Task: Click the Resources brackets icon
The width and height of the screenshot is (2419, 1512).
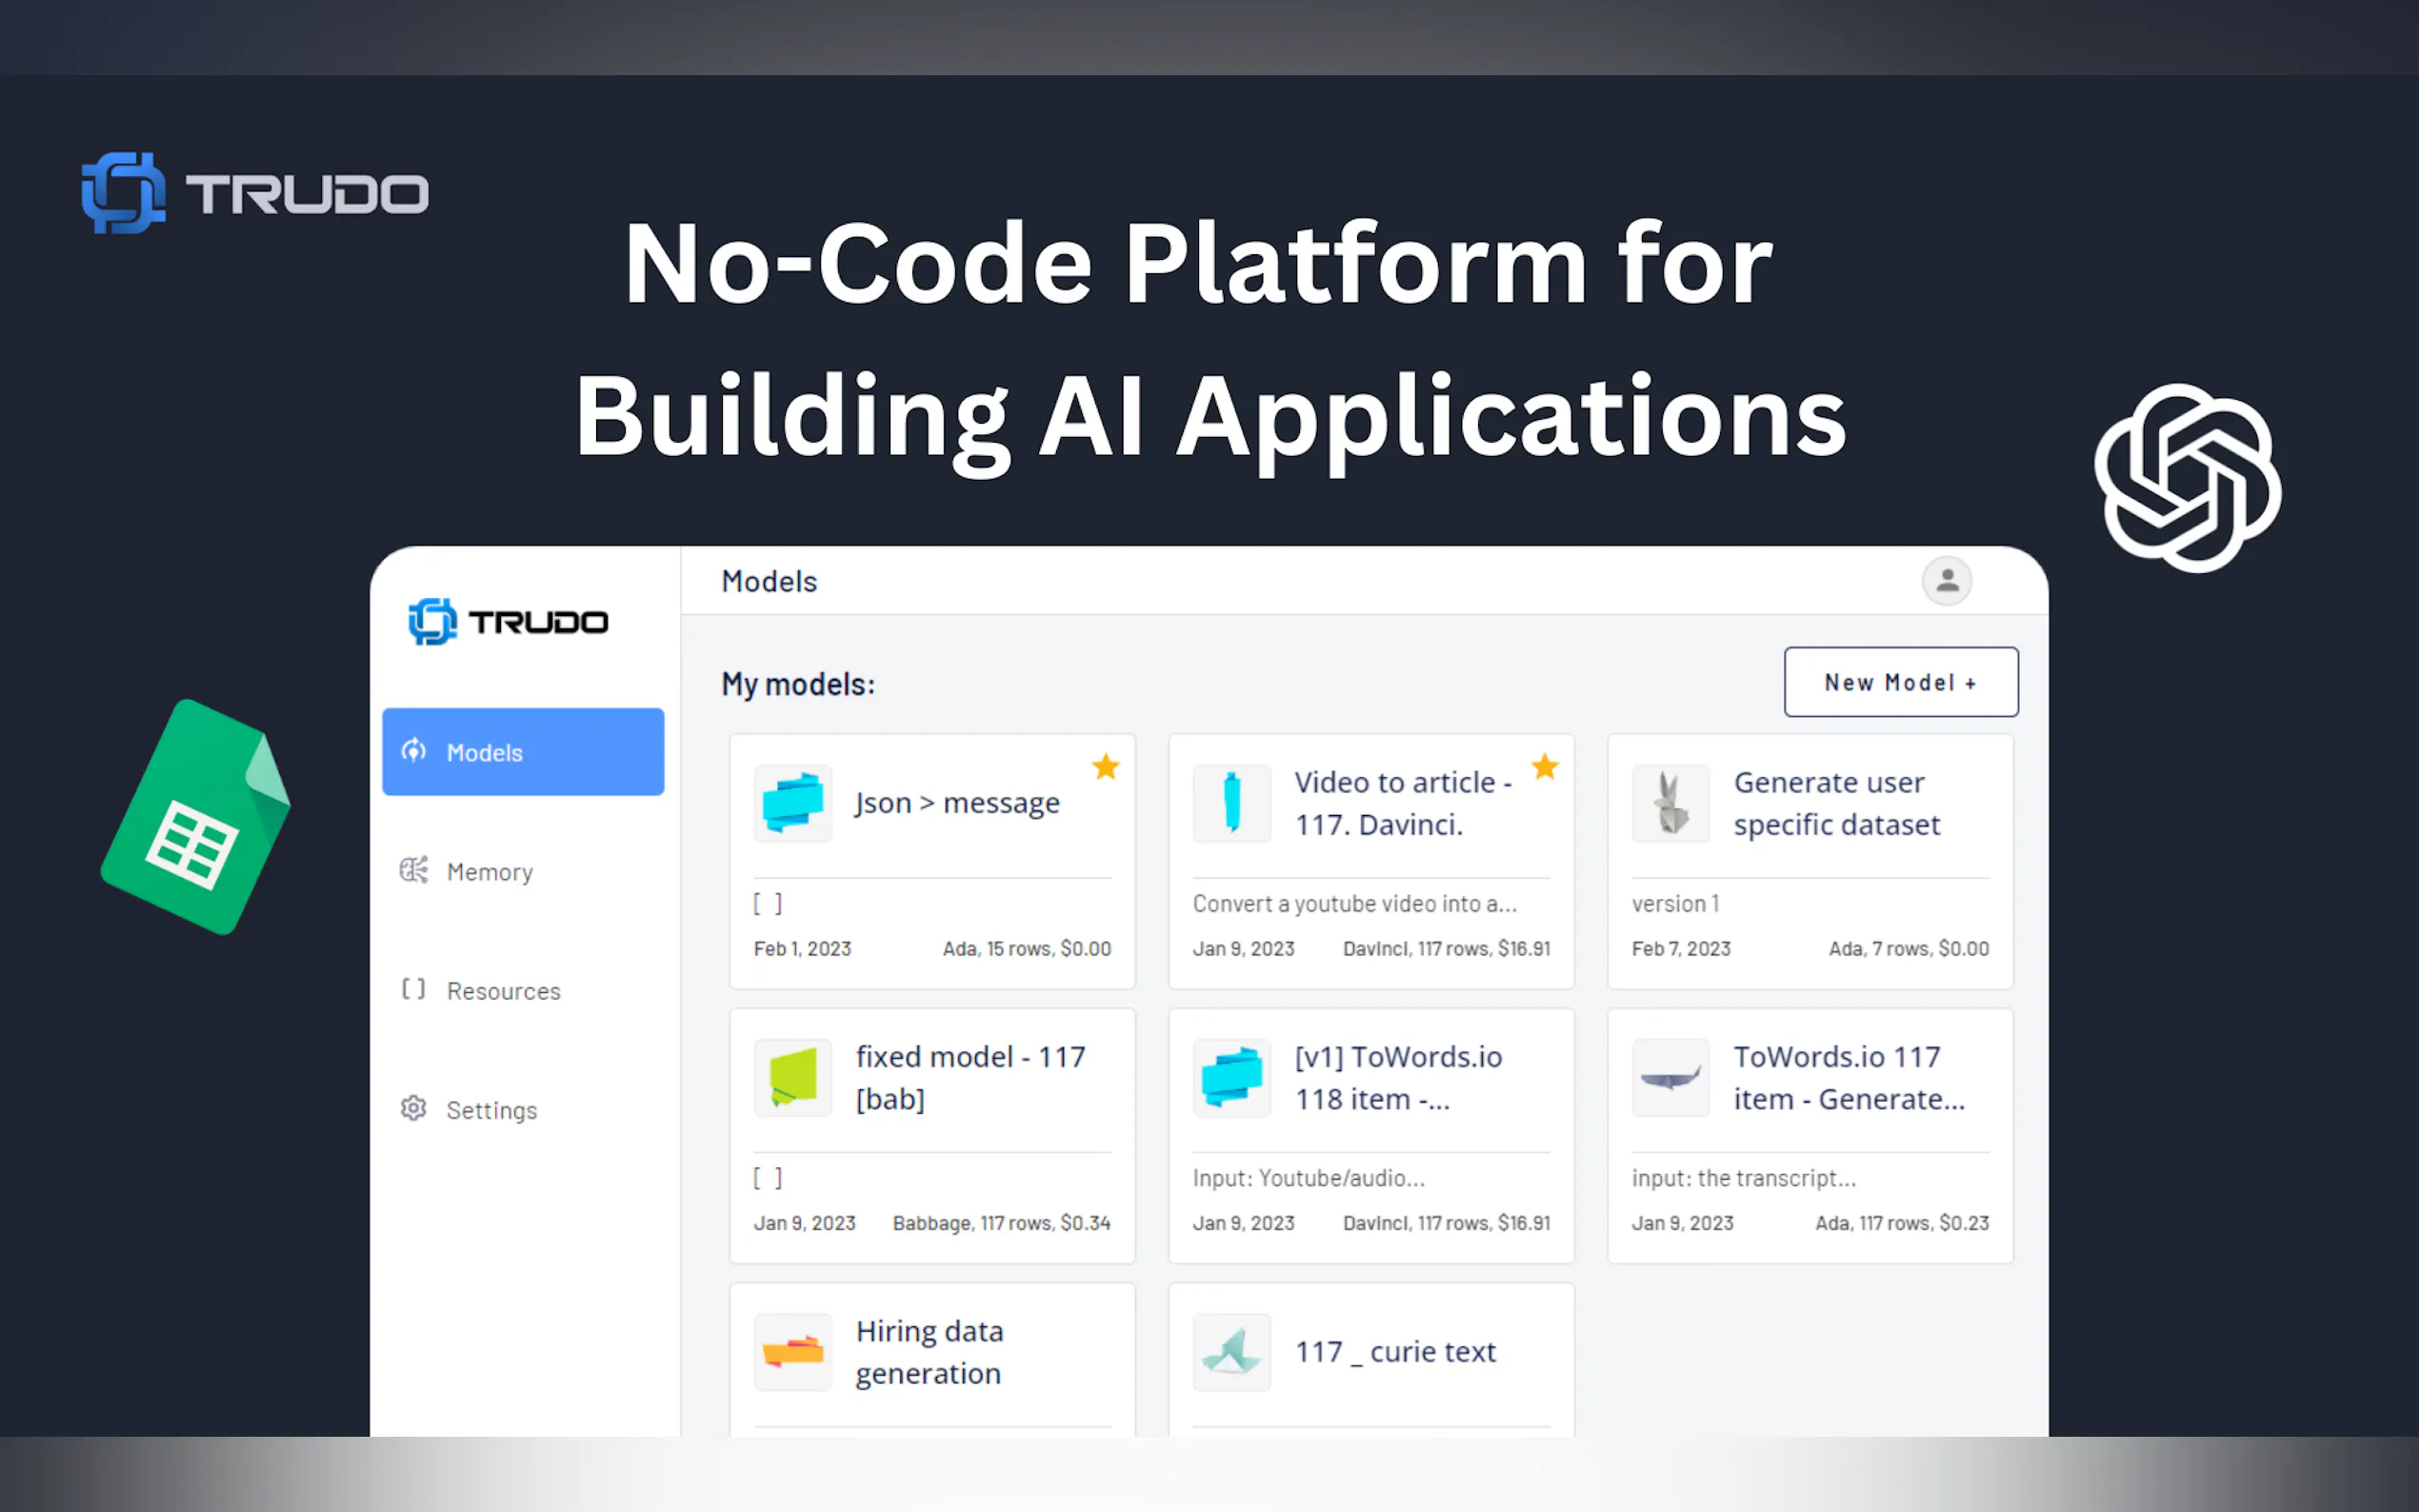Action: pyautogui.click(x=414, y=989)
